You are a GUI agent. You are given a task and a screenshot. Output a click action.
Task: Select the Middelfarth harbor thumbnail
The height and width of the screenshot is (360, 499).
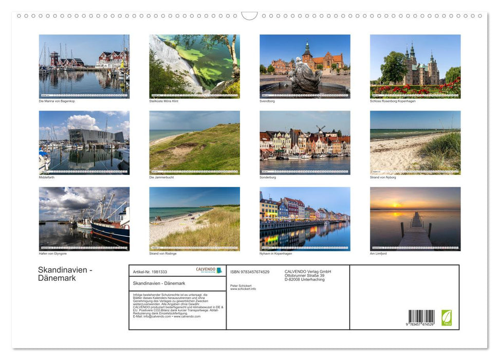pos(84,142)
